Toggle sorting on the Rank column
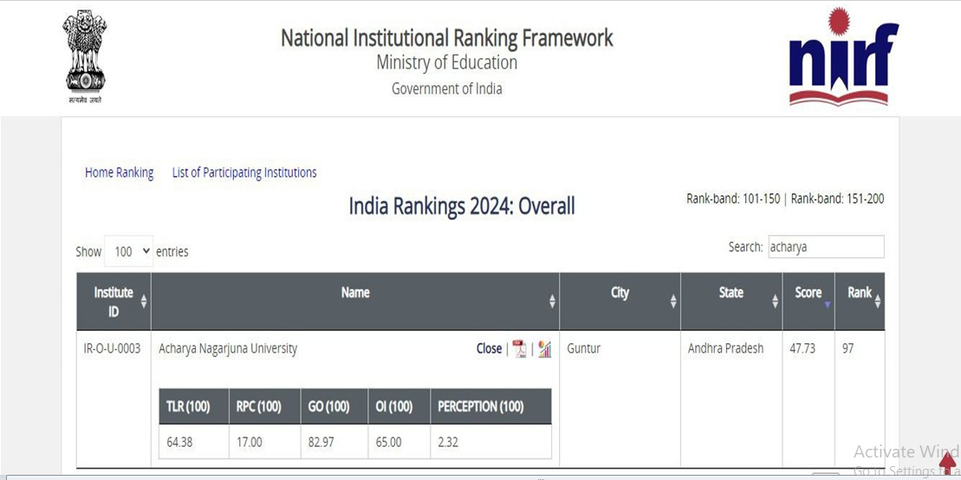 tap(878, 302)
